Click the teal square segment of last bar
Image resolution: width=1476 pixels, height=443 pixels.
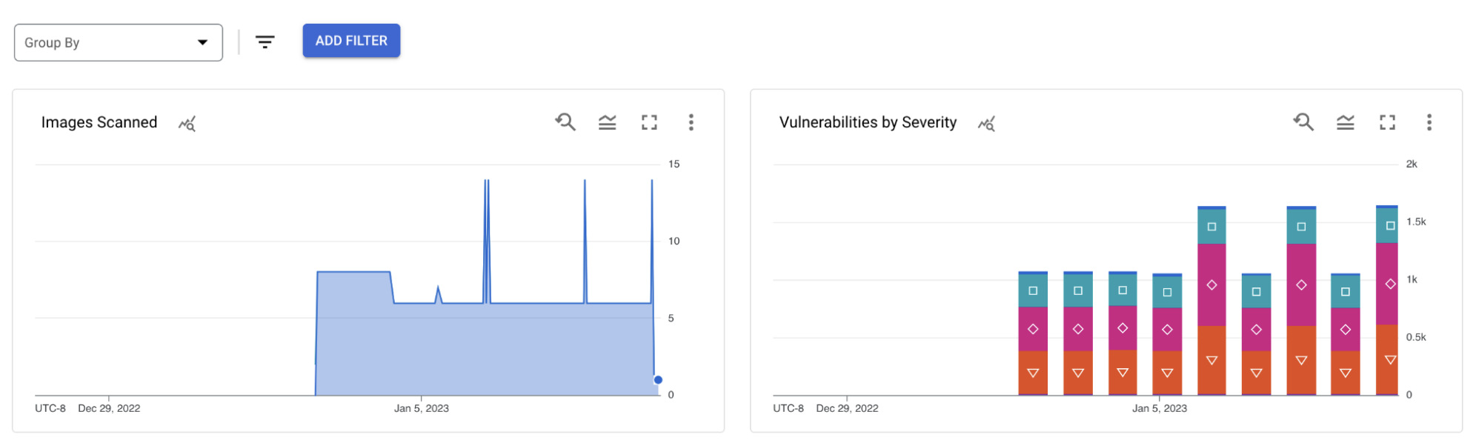1387,225
